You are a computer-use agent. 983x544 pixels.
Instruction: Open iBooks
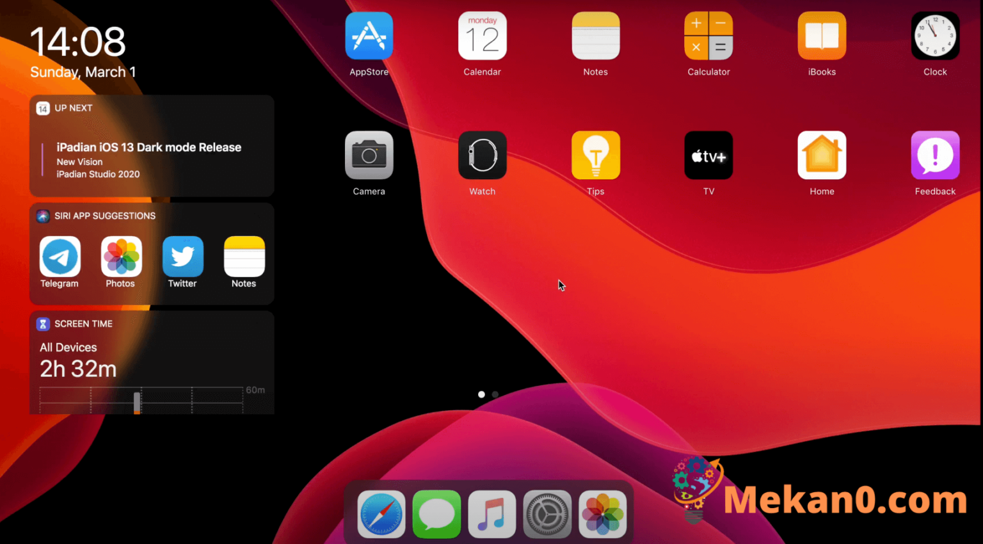822,36
